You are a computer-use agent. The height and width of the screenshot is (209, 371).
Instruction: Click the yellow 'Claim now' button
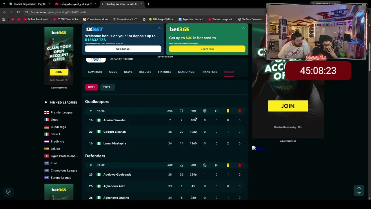[207, 49]
